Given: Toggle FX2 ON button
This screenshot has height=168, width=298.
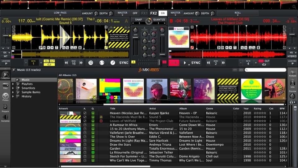Looking at the screenshot, I should click(163, 13).
